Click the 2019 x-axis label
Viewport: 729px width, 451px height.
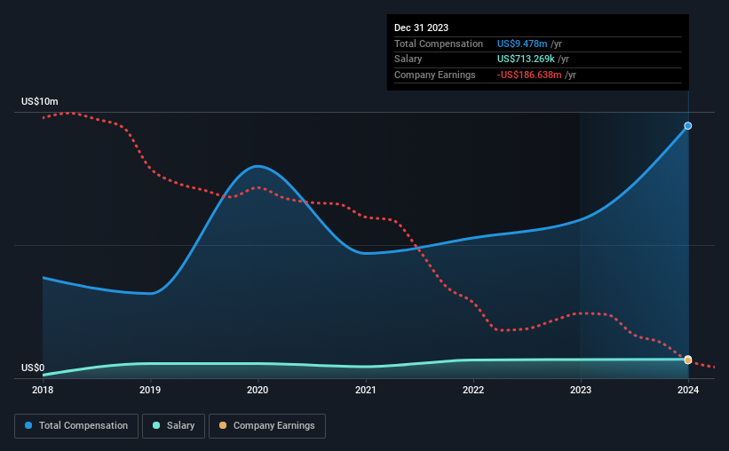(150, 390)
